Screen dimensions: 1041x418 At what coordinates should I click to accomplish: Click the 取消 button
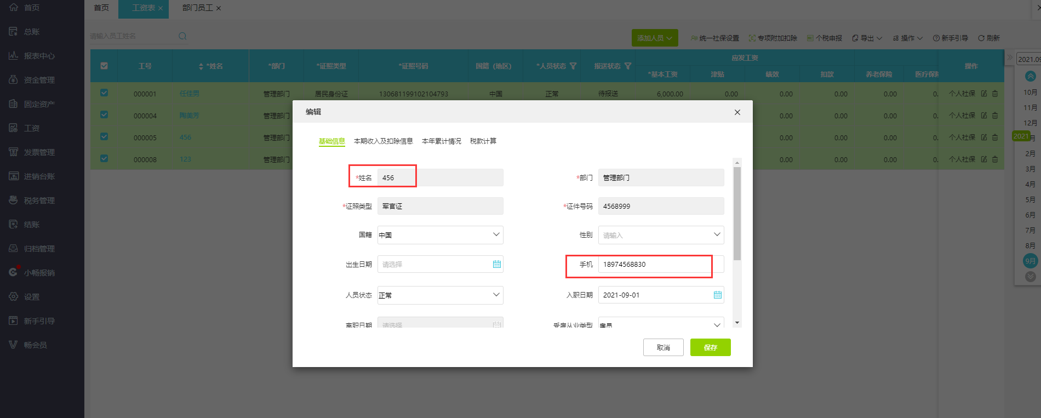pos(663,347)
